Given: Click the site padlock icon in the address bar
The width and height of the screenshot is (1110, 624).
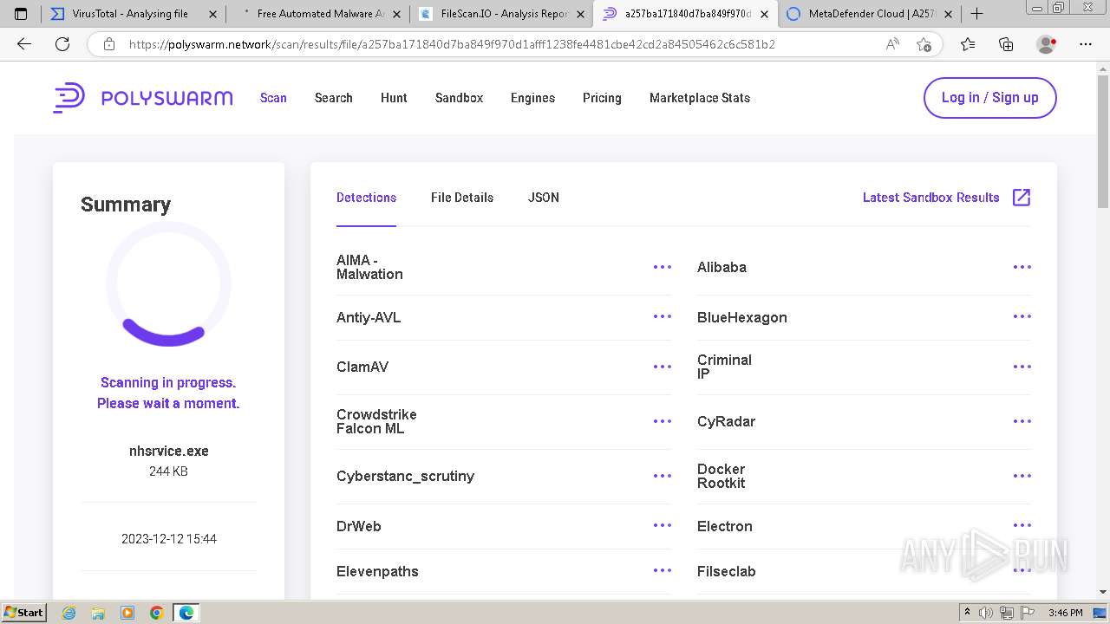Looking at the screenshot, I should point(108,44).
